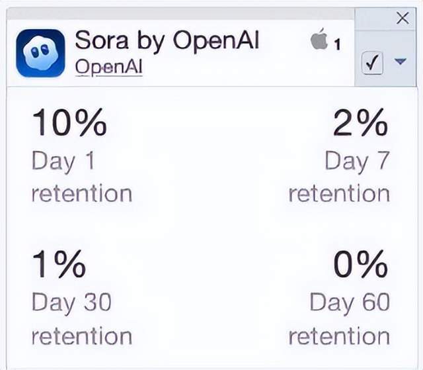Viewport: 423px width, 370px height.
Task: Select the 10% retention value
Action: pyautogui.click(x=69, y=123)
